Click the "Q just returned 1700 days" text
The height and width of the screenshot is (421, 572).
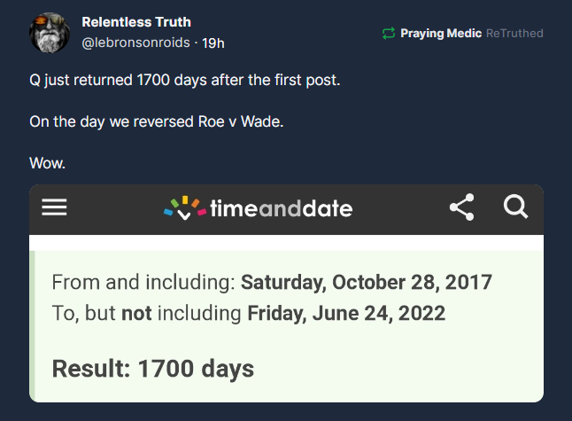[184, 81]
